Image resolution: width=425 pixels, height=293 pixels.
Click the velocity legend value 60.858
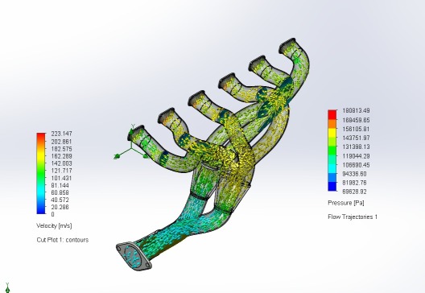60,192
